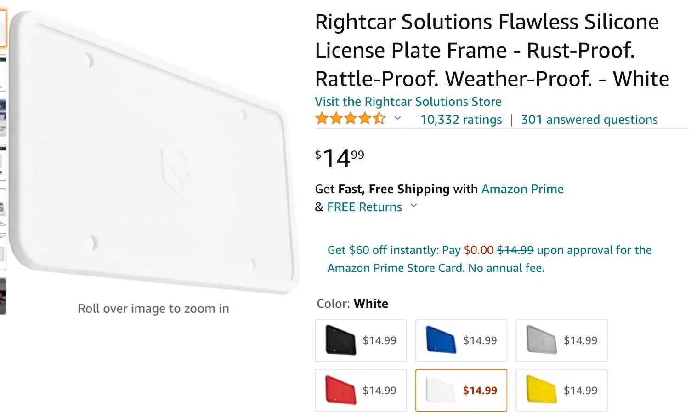Select the second product image thumbnail
The height and width of the screenshot is (420, 691).
click(3, 73)
